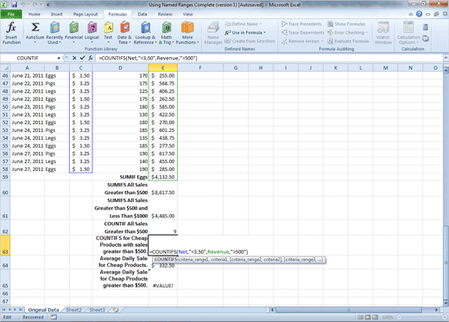Select cell with #VALUE! error
The height and width of the screenshot is (322, 449).
[163, 279]
